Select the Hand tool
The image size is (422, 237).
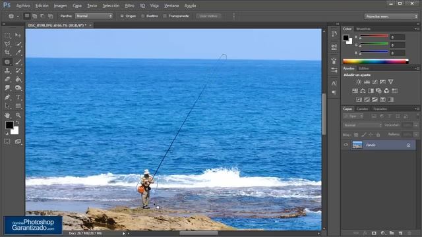click(x=7, y=115)
